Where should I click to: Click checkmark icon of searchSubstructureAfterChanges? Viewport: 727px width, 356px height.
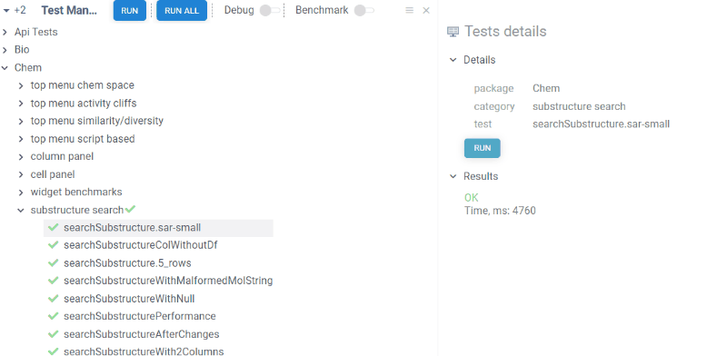tap(54, 334)
